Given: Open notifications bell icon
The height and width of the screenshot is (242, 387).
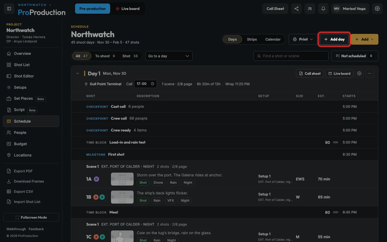Looking at the screenshot, I should click(x=323, y=9).
